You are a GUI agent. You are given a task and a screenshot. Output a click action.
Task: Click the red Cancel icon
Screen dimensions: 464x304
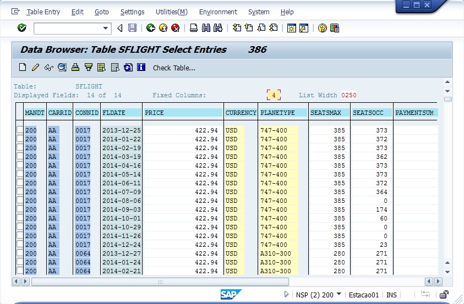(x=176, y=28)
